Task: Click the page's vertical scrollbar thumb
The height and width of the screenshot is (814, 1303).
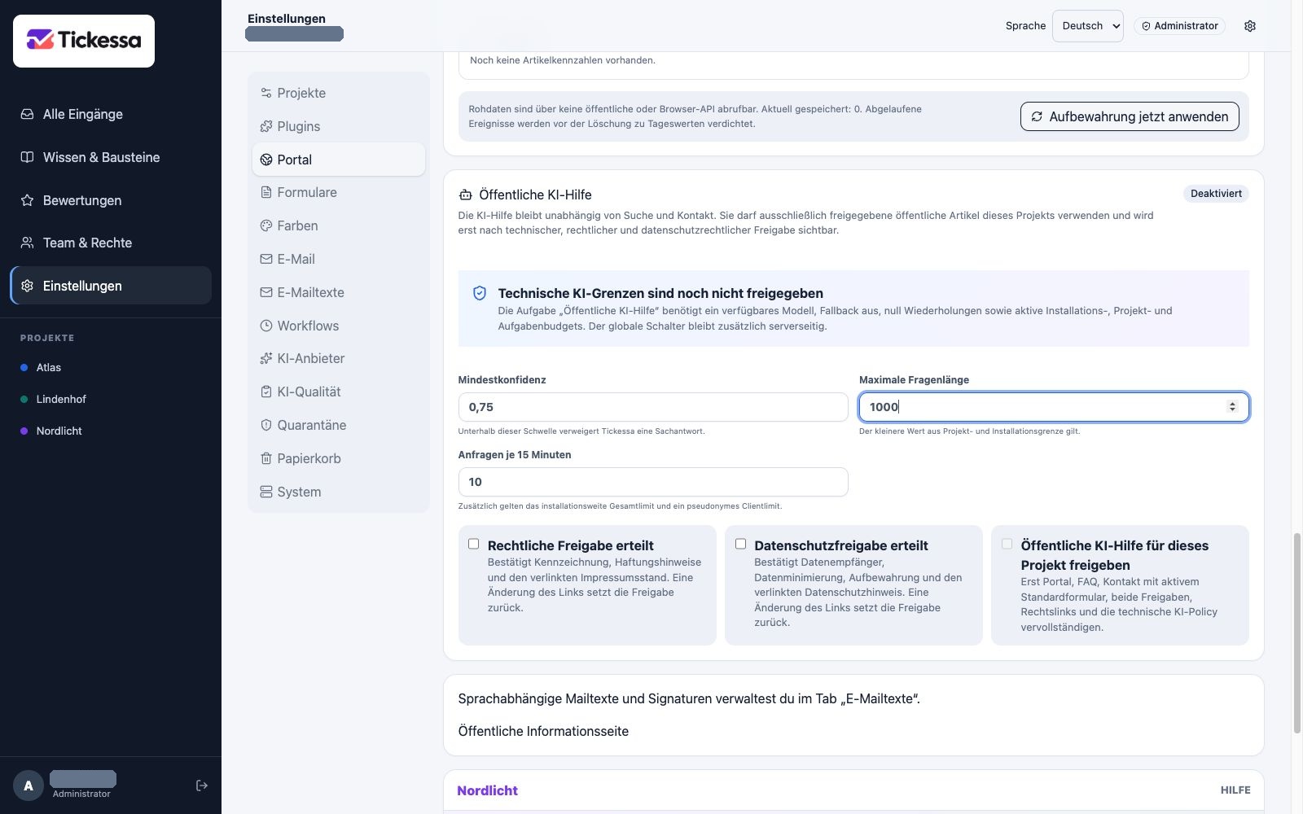Action: (1297, 633)
